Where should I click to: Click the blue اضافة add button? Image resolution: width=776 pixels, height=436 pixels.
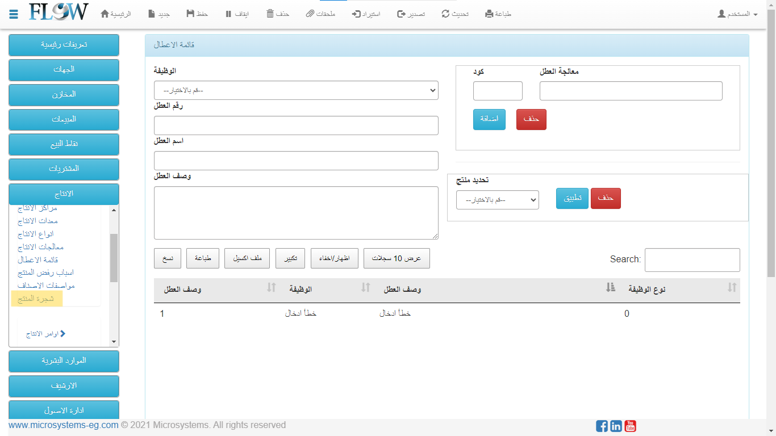point(489,119)
